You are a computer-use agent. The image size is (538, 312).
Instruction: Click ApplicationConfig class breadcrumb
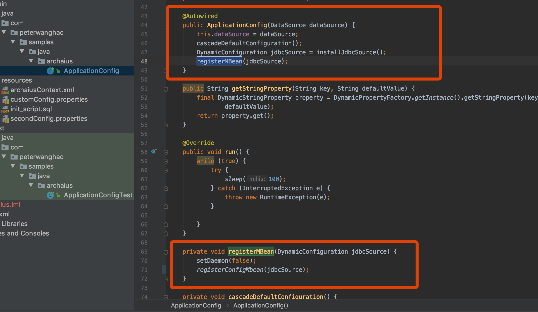click(196, 305)
